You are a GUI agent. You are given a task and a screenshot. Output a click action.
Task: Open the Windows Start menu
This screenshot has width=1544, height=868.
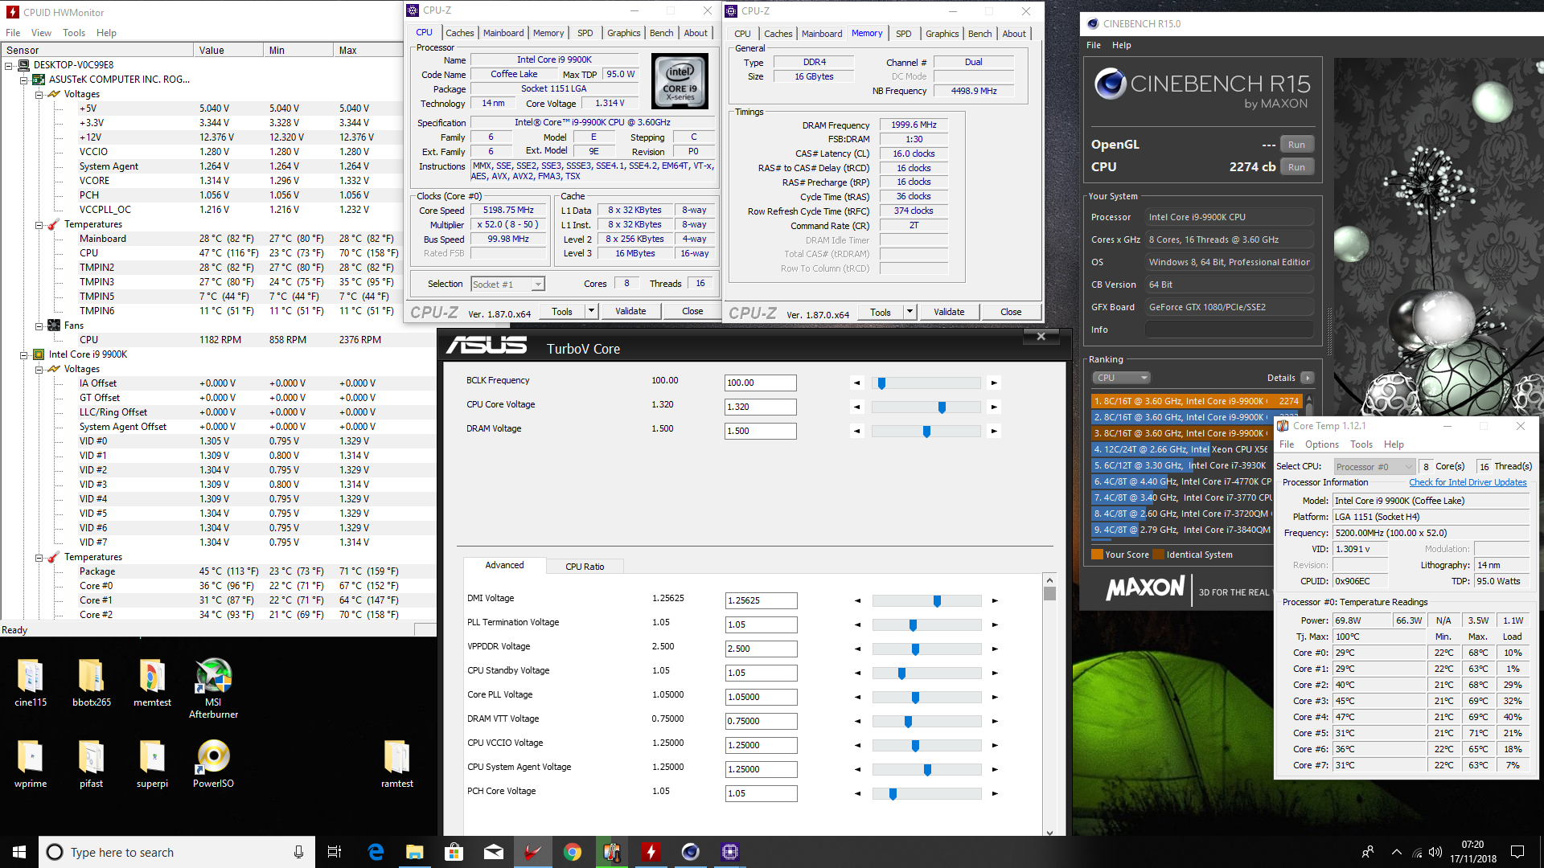coord(19,852)
